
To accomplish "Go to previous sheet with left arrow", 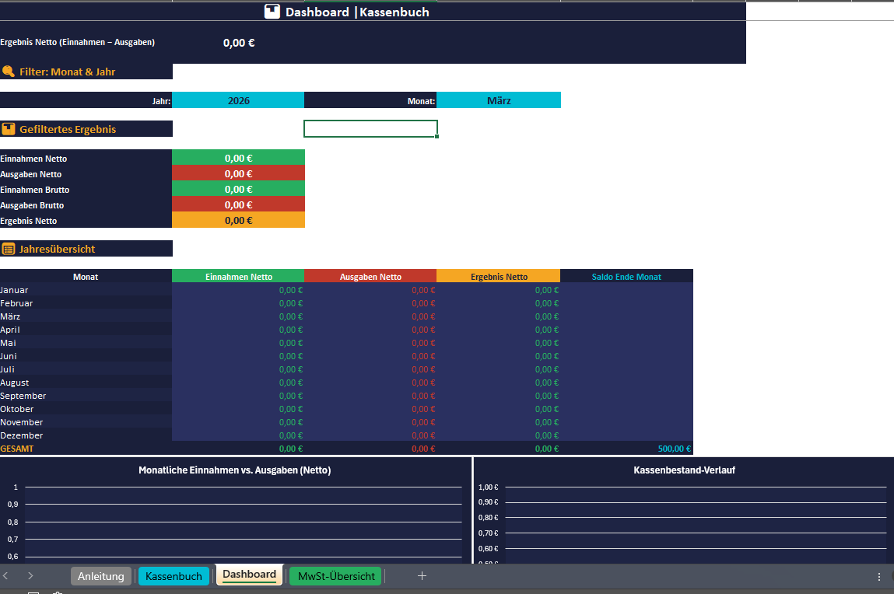I will point(5,576).
